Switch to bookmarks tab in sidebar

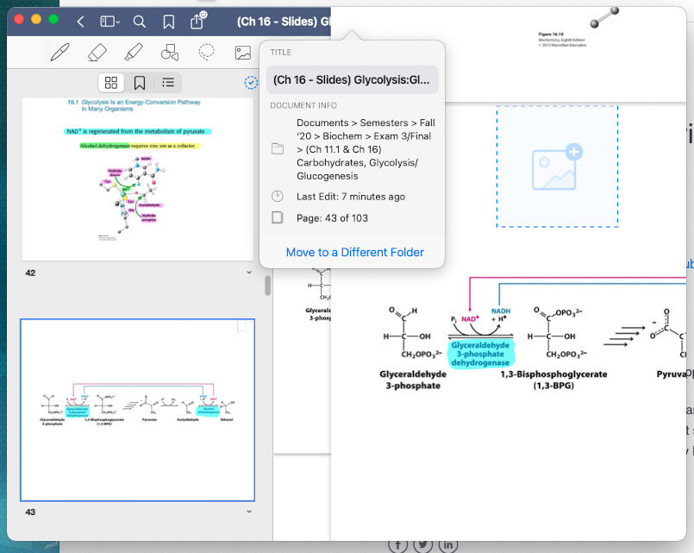140,82
